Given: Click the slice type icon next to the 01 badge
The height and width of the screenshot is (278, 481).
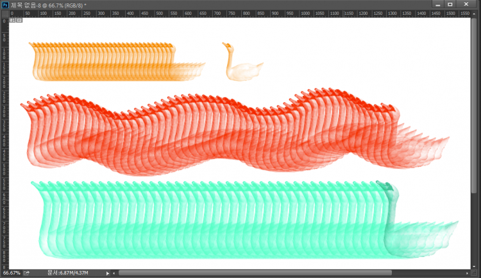Looking at the screenshot, I should pos(19,21).
